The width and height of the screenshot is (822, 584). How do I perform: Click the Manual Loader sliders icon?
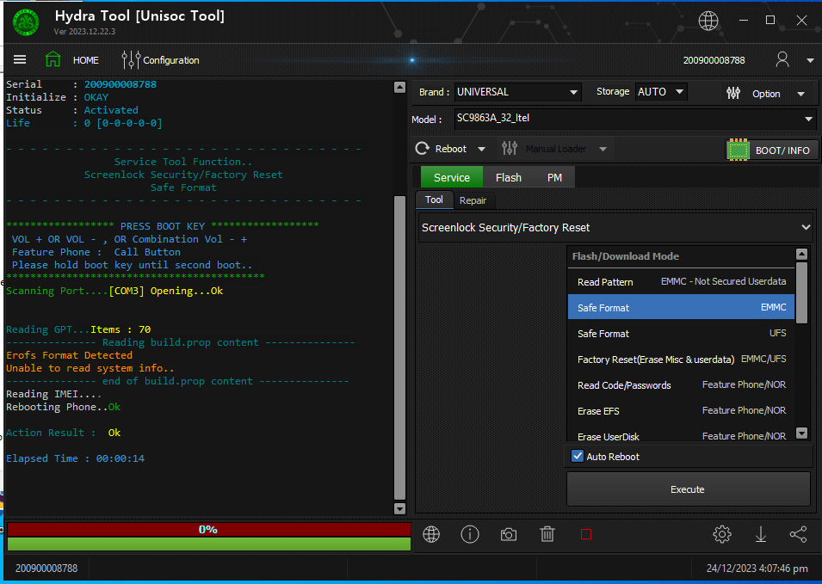coord(509,149)
